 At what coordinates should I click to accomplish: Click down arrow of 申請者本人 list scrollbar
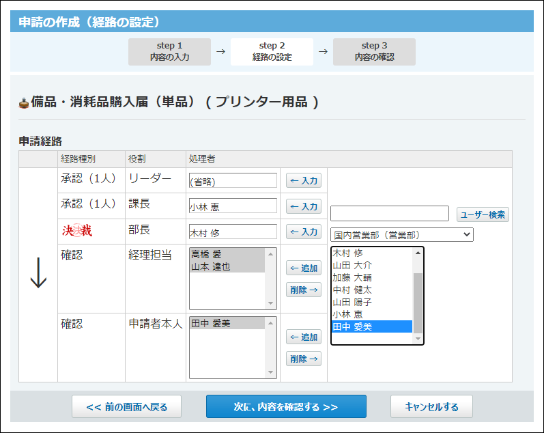pos(270,372)
